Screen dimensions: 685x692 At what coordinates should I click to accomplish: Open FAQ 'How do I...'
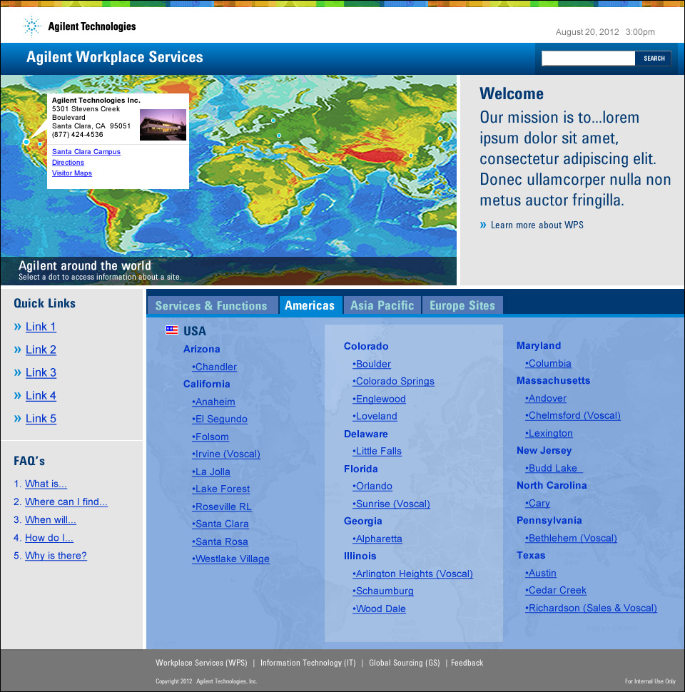click(49, 537)
